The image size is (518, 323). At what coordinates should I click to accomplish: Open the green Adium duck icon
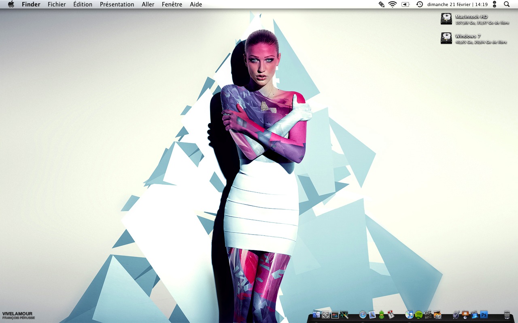pos(381,315)
